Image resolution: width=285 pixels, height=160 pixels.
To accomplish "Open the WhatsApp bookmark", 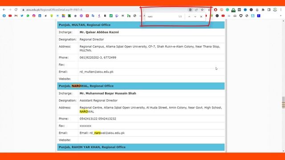I will (x=28, y=16).
